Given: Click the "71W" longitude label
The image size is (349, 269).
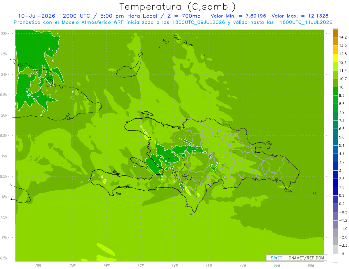Looking at the screenshot, I should tap(209, 265).
